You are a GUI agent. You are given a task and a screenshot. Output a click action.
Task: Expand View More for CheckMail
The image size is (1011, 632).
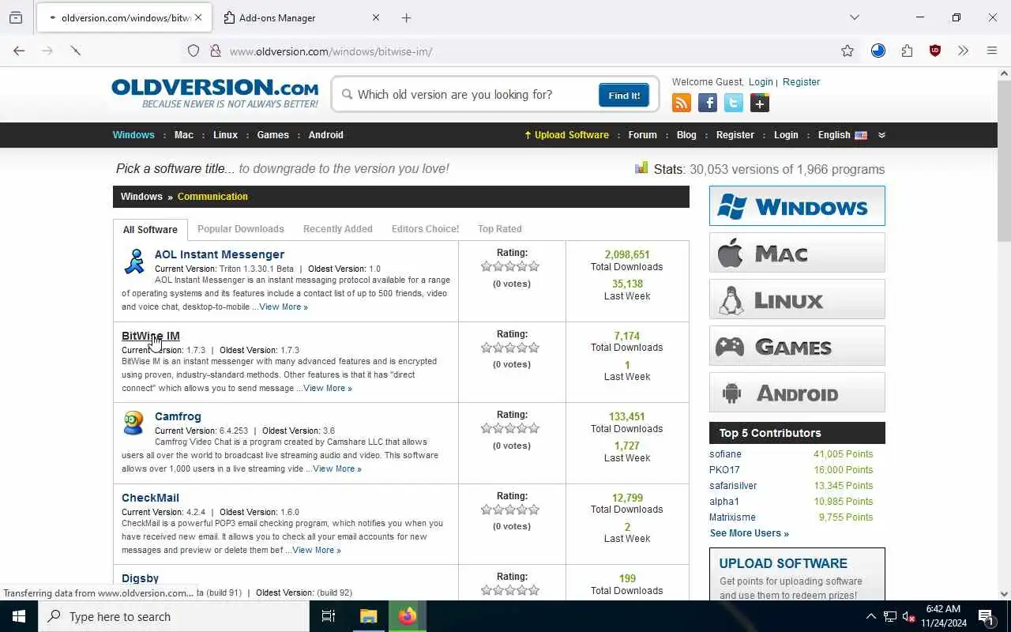317,550
